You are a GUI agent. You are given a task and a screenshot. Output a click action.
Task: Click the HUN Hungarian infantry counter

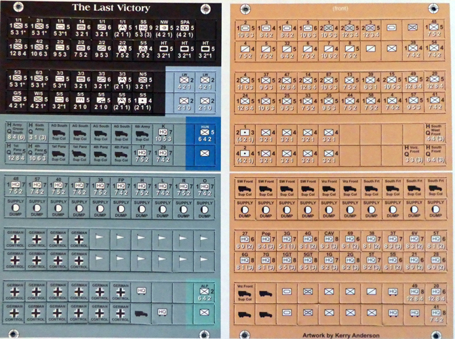205,133
